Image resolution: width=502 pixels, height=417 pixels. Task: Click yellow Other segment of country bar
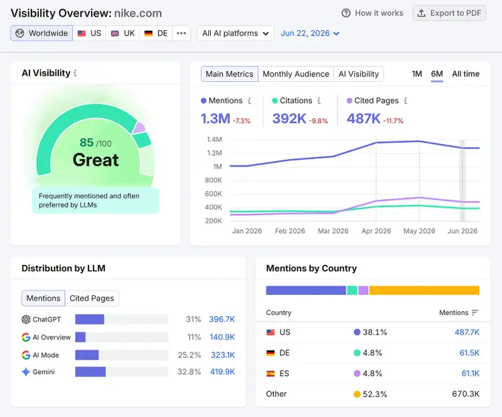424,290
